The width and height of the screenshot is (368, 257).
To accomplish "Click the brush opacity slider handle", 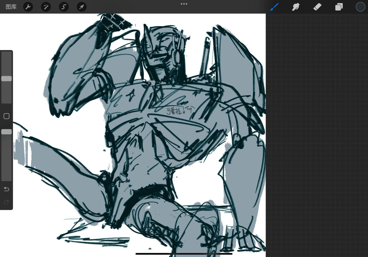I will [x=6, y=132].
